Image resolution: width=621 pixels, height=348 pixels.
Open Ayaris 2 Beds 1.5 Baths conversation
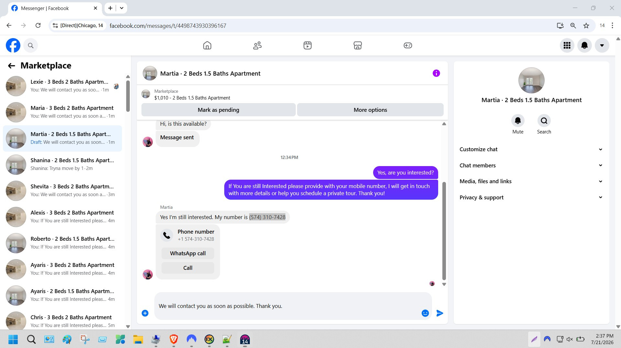click(x=62, y=295)
